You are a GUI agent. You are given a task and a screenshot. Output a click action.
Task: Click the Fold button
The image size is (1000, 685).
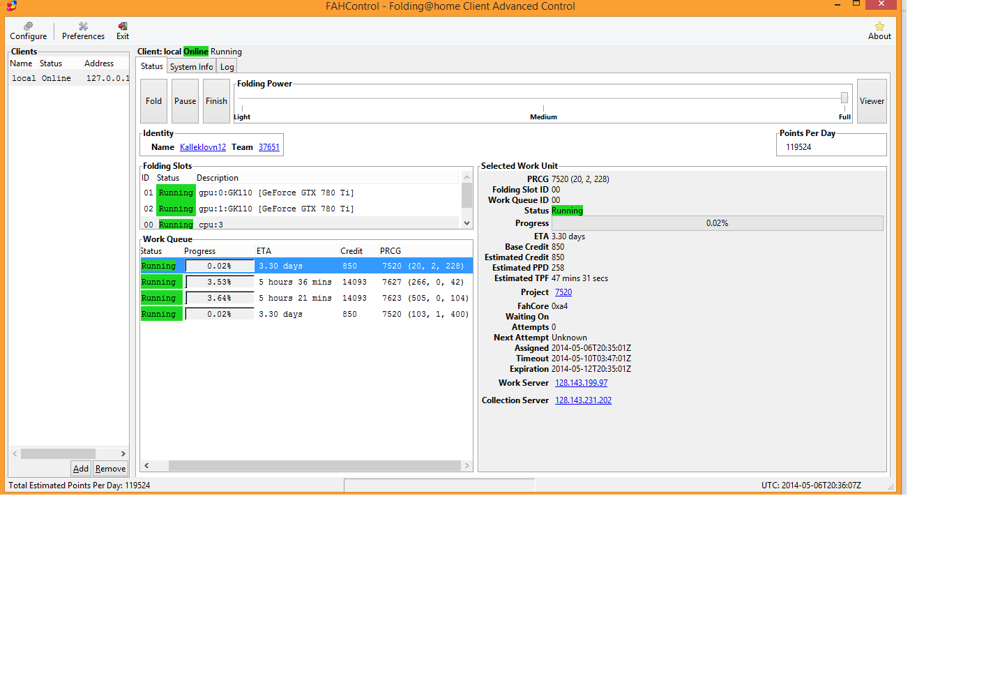(153, 101)
